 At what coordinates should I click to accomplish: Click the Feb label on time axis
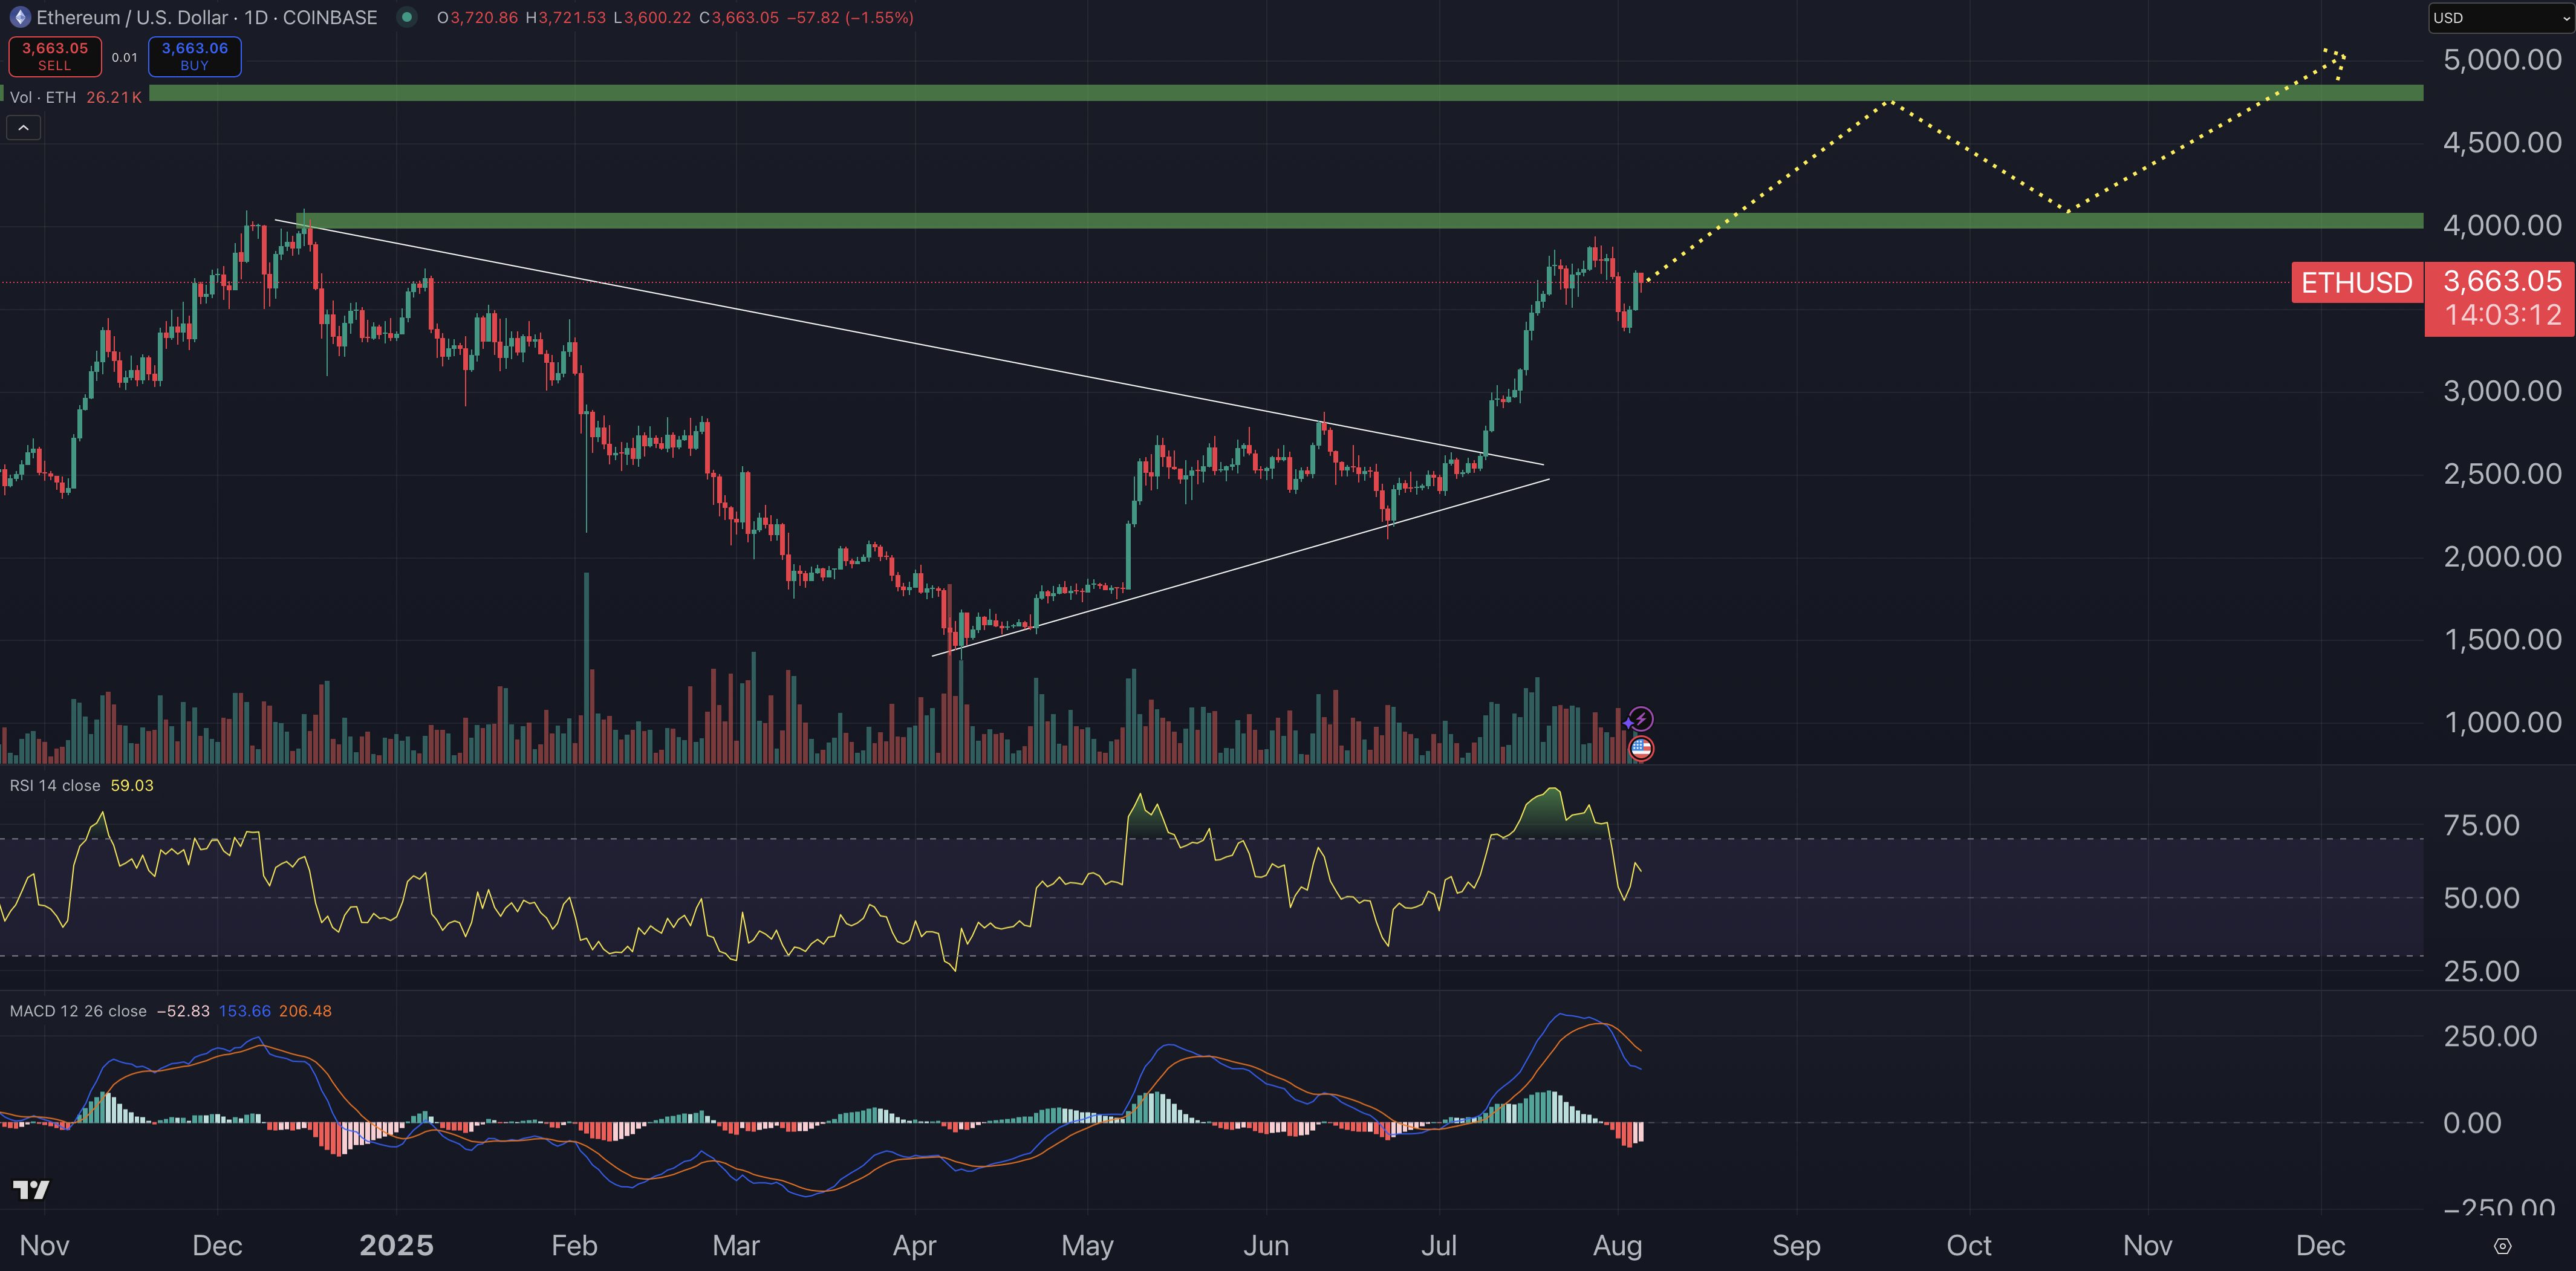click(x=574, y=1245)
